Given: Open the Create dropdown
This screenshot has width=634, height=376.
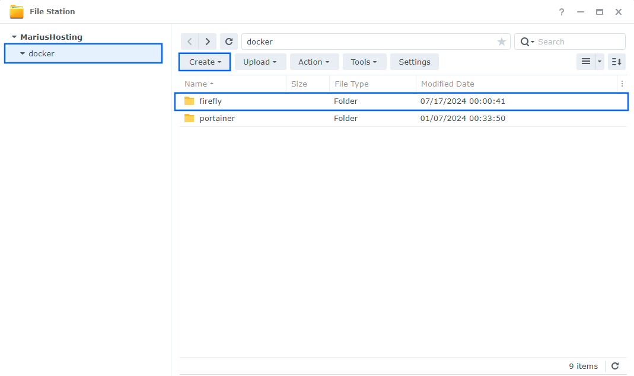Looking at the screenshot, I should [x=205, y=62].
